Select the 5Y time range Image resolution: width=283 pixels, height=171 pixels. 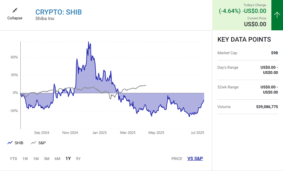(78, 159)
